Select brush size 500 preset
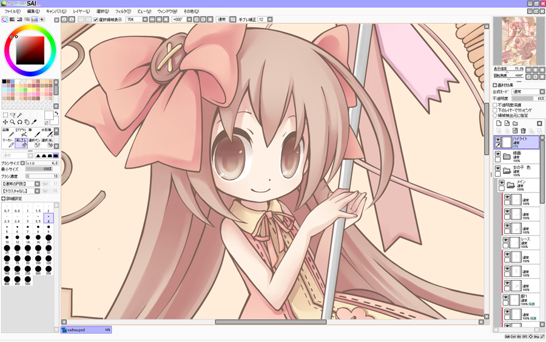 [x=27, y=281]
